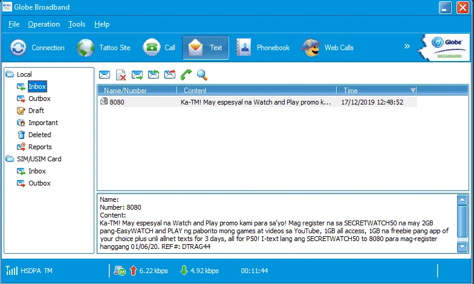Screen dimensions: 474x284
Task: Expand toolbar overflow double-chevron
Action: [x=407, y=46]
